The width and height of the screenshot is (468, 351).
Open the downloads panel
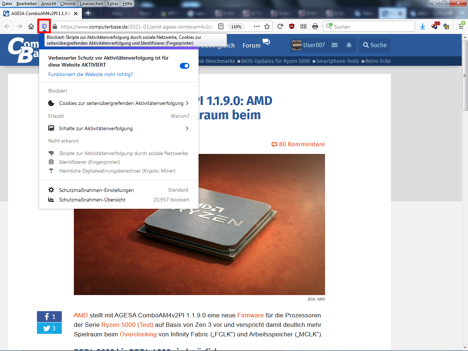coord(423,26)
